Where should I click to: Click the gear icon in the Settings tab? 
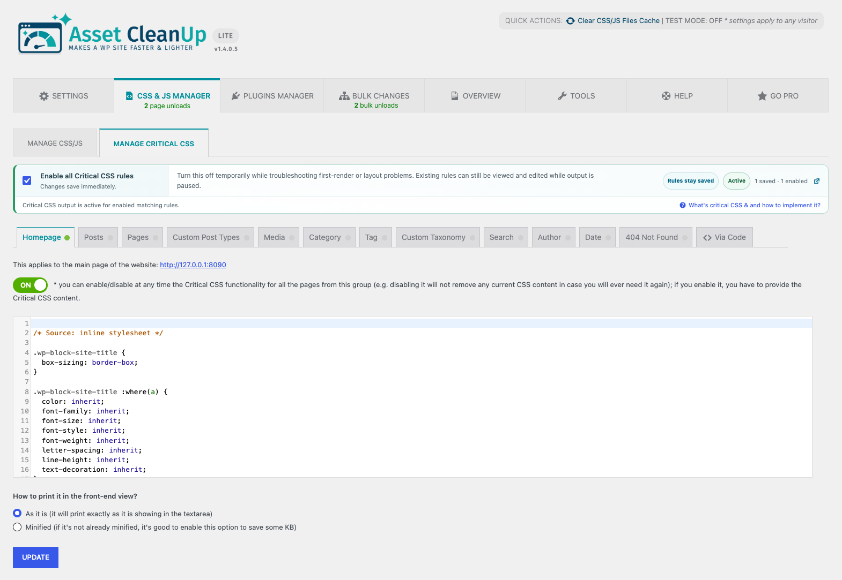[44, 96]
